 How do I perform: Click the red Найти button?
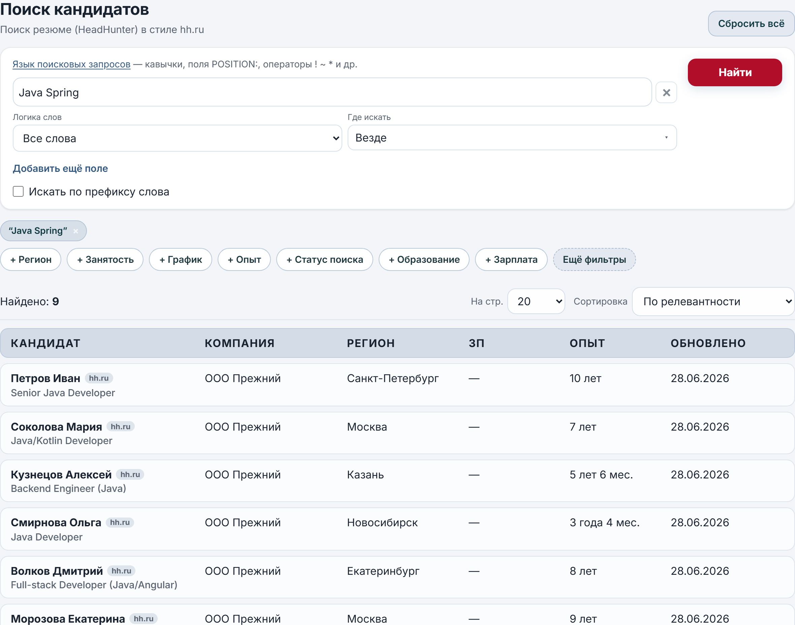click(x=735, y=72)
